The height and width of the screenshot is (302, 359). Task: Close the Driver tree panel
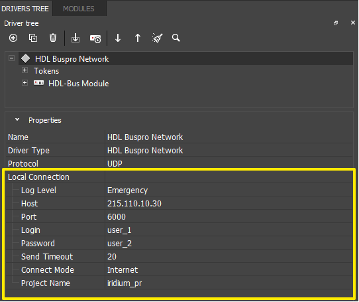coord(353,23)
